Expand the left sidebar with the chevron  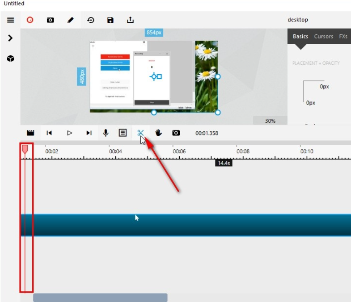(10, 38)
